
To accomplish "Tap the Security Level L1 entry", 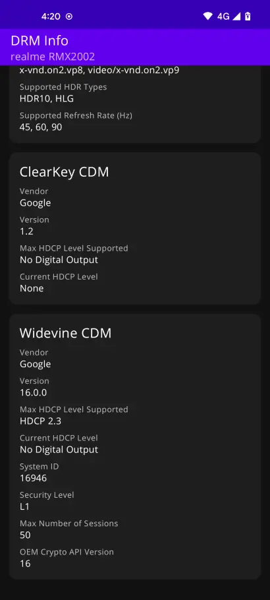I will pos(24,506).
